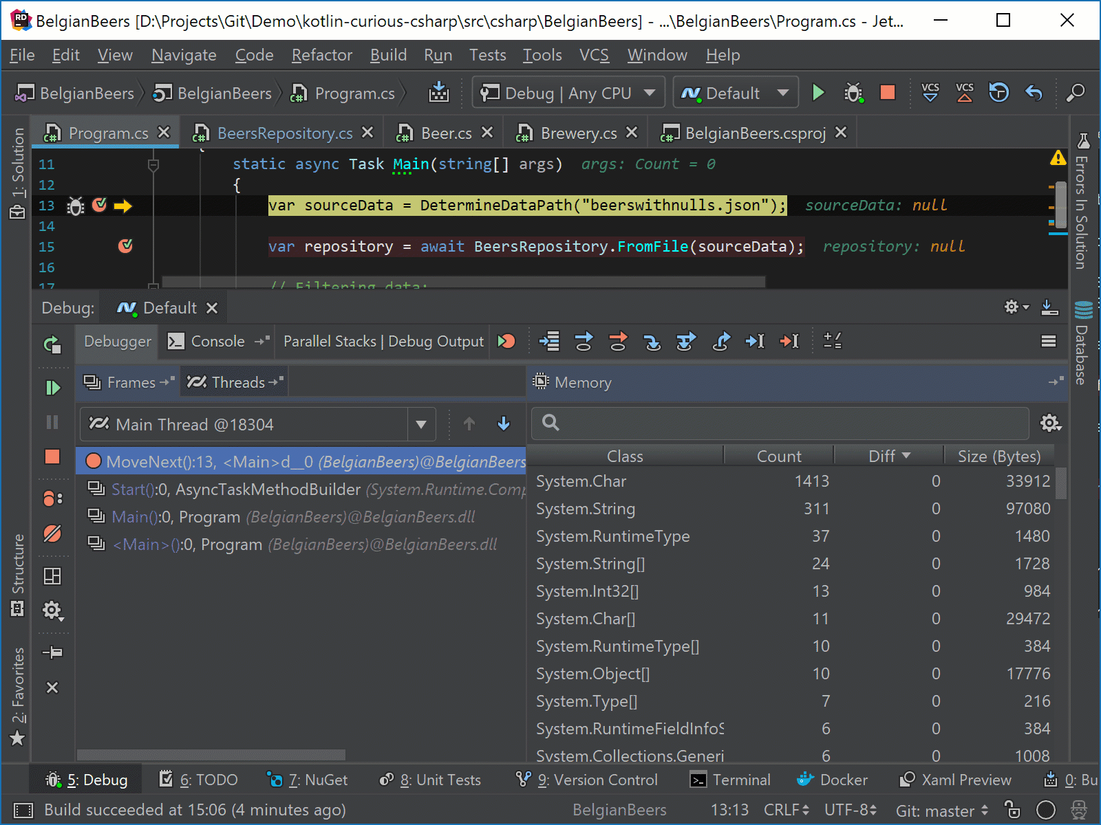Viewport: 1101px width, 825px height.
Task: Stop the debug session with the red square
Action: click(x=53, y=458)
